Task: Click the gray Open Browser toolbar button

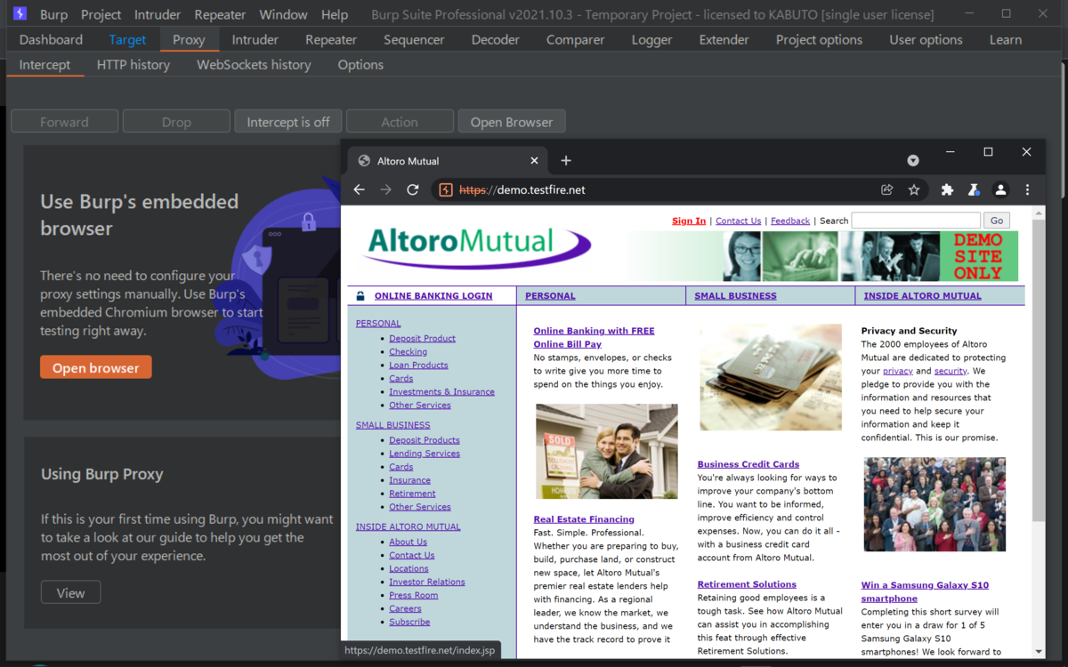Action: (512, 122)
